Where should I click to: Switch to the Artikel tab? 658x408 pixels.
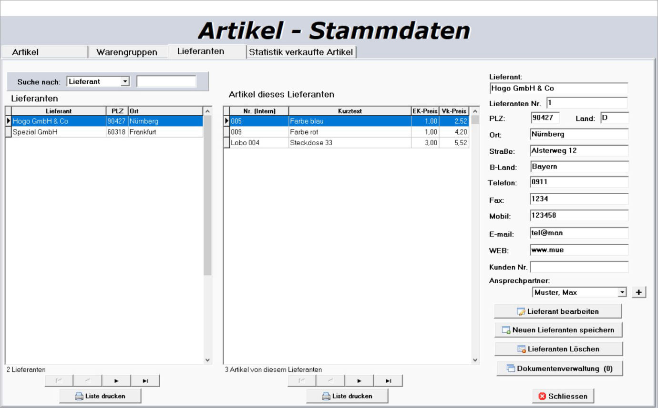click(26, 52)
